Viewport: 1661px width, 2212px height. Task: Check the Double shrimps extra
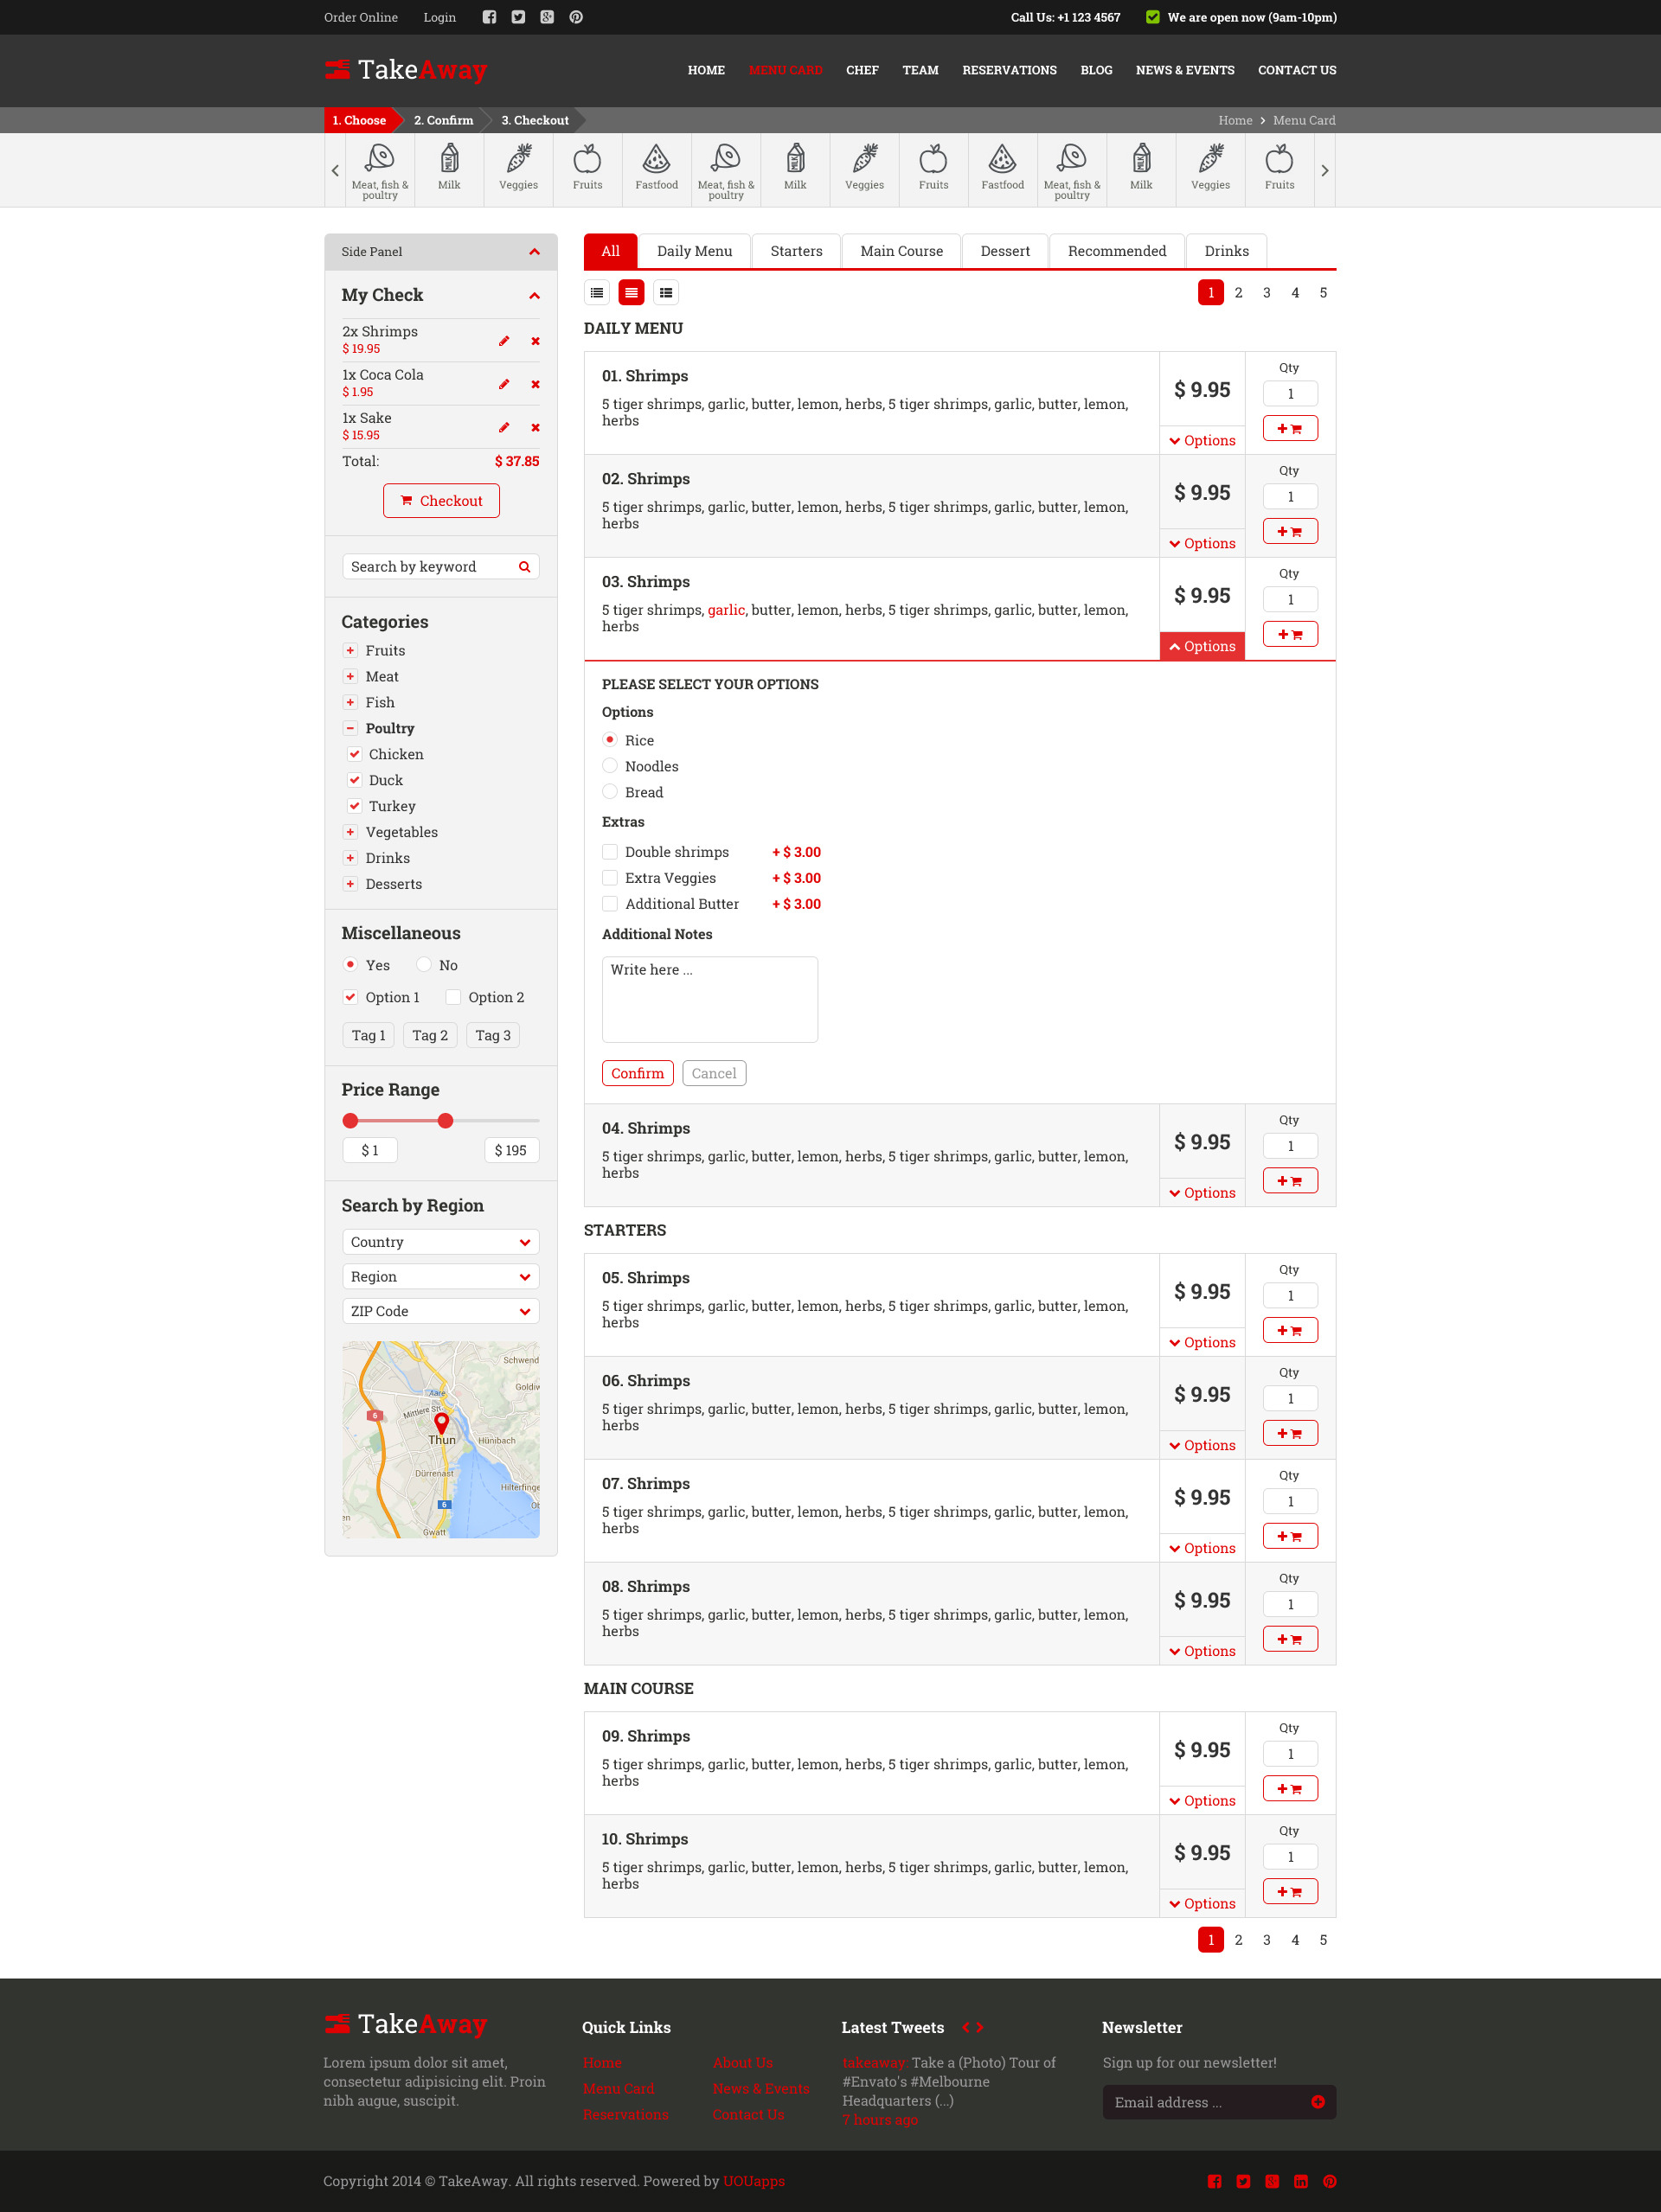611,852
